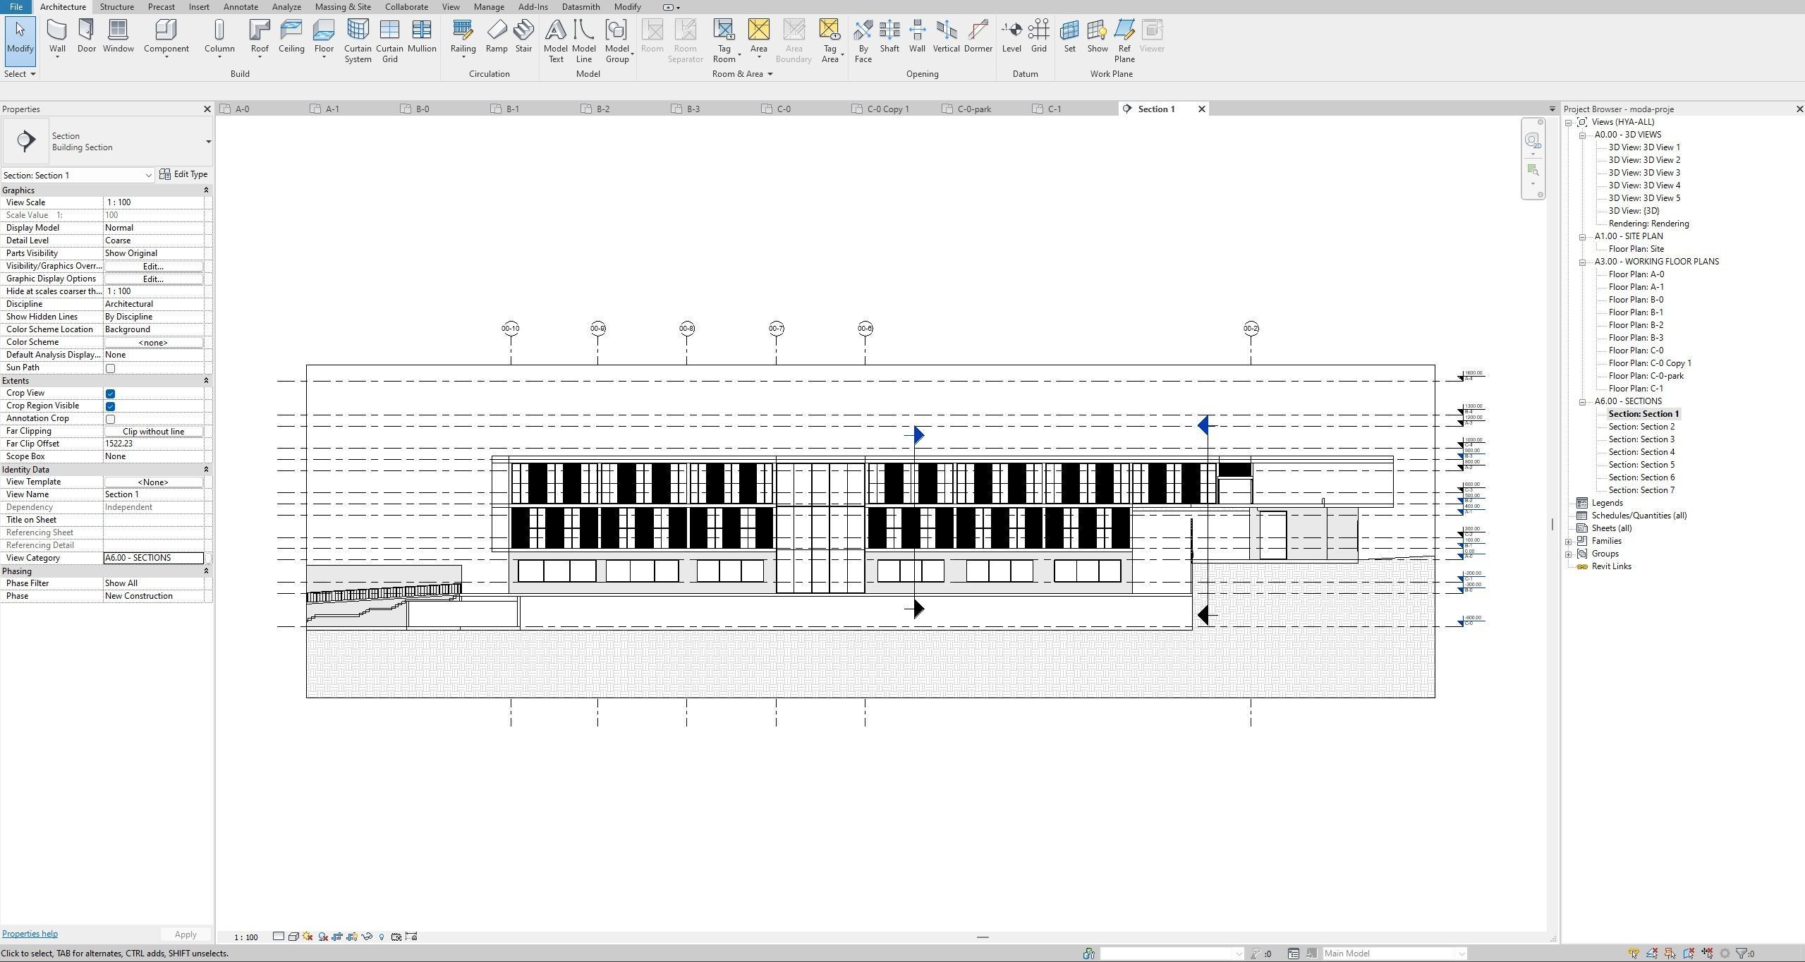Open the Section type selector dropdown

click(x=147, y=175)
